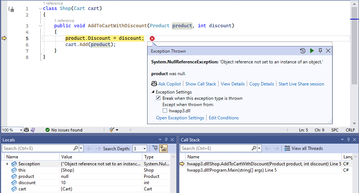The height and width of the screenshot is (193, 359).
Task: Click the Call Stack panel auto-hide pin
Action: click(349, 140)
